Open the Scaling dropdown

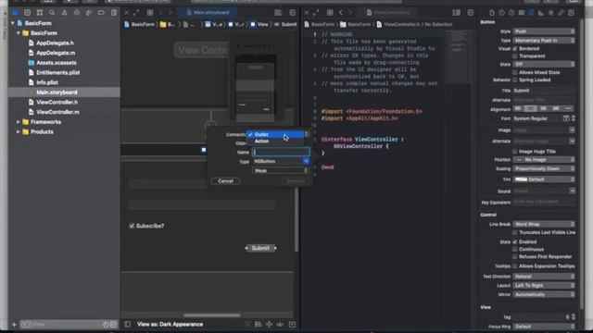(544, 168)
